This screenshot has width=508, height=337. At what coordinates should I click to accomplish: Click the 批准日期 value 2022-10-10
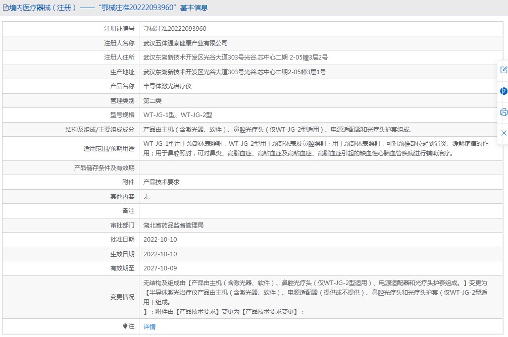160,240
